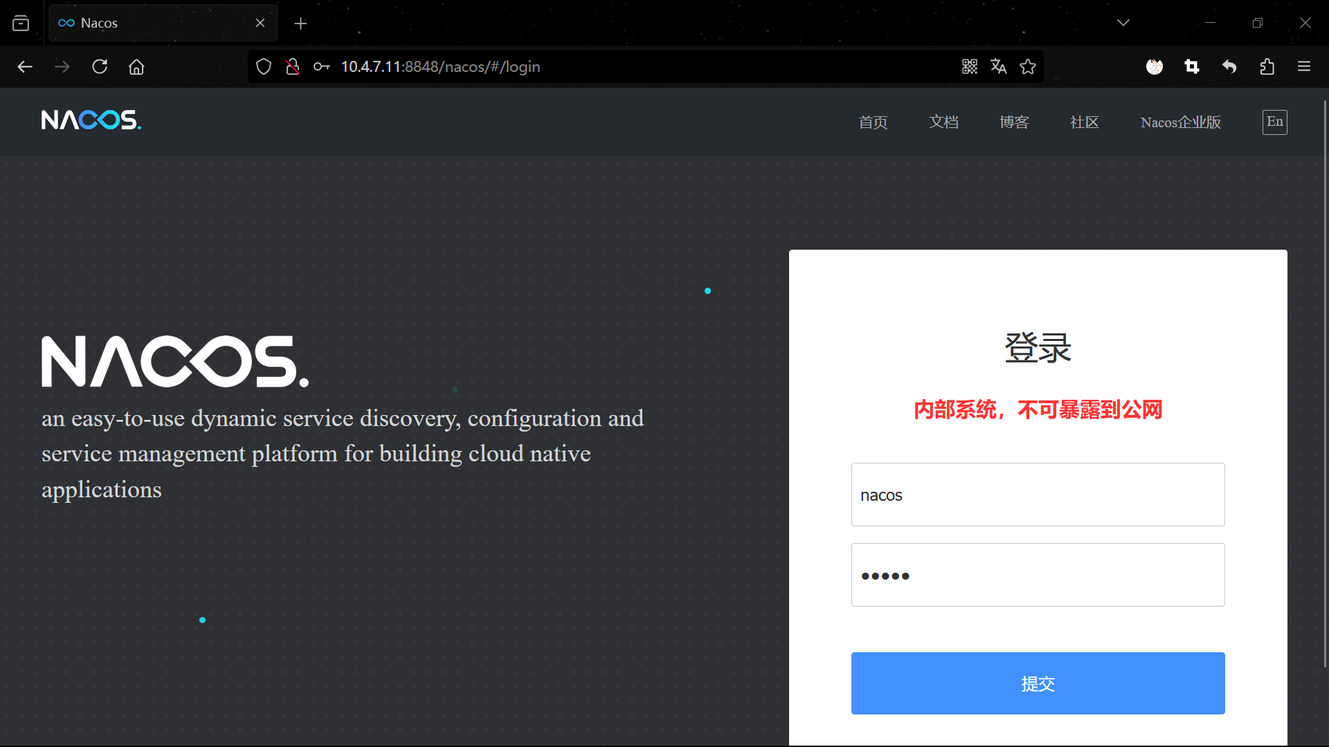1329x747 pixels.
Task: Open the 首页 navigation link
Action: pyautogui.click(x=873, y=122)
